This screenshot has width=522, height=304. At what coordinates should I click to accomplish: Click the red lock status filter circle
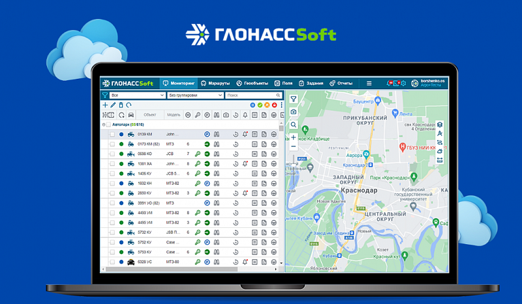pos(274,105)
